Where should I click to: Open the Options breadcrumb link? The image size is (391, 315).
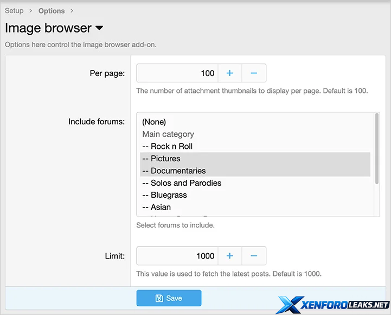pos(52,11)
